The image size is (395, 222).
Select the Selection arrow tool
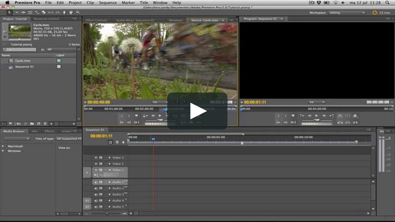[9, 12]
